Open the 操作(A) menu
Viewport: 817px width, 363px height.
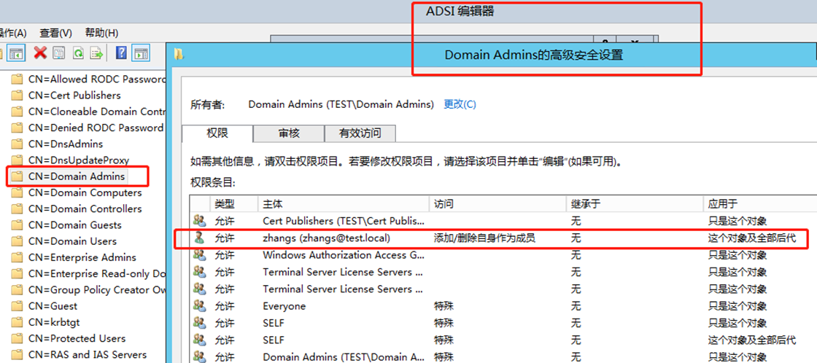tap(13, 33)
